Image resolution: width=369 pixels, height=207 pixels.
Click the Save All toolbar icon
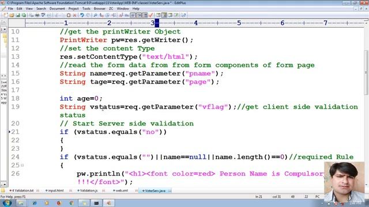click(24, 16)
